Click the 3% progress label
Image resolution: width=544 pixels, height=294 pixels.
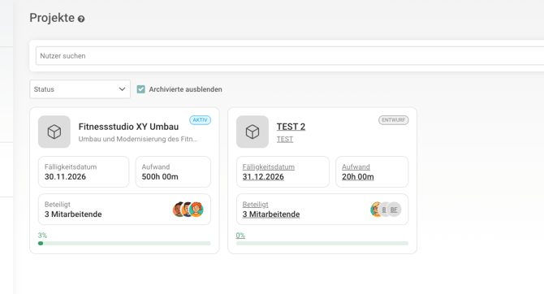[42, 236]
